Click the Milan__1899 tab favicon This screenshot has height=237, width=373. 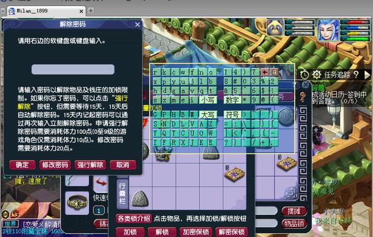(x=12, y=11)
